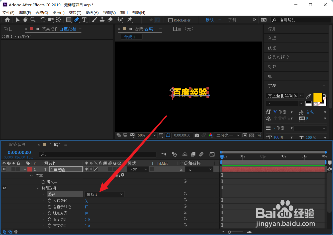Select the Rotation tool
The height and width of the screenshot is (235, 333).
pos(43,20)
